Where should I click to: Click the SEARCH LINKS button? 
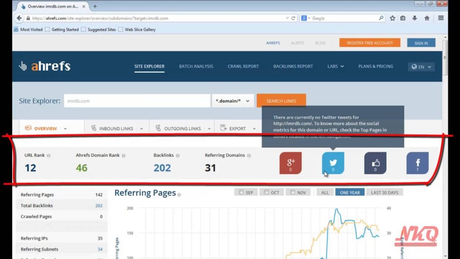tap(281, 101)
